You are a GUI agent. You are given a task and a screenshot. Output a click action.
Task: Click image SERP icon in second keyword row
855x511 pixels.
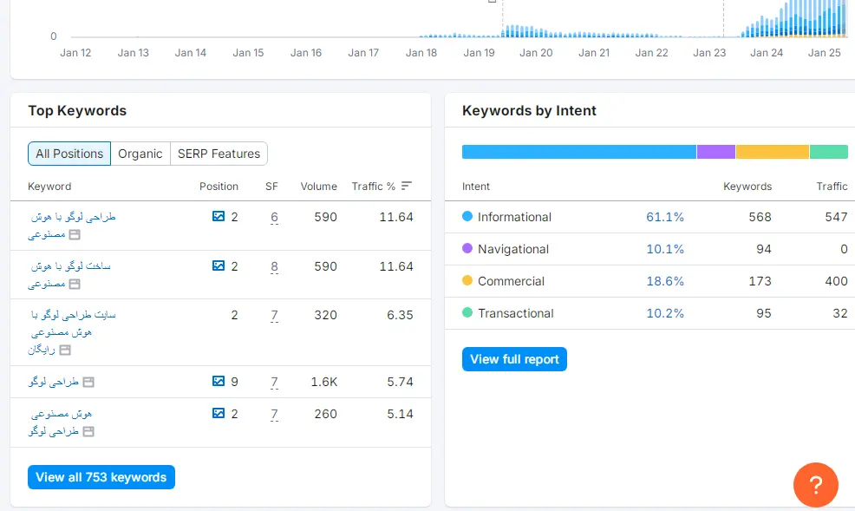pos(219,265)
